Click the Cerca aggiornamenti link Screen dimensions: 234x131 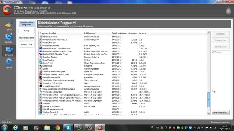pos(220,122)
